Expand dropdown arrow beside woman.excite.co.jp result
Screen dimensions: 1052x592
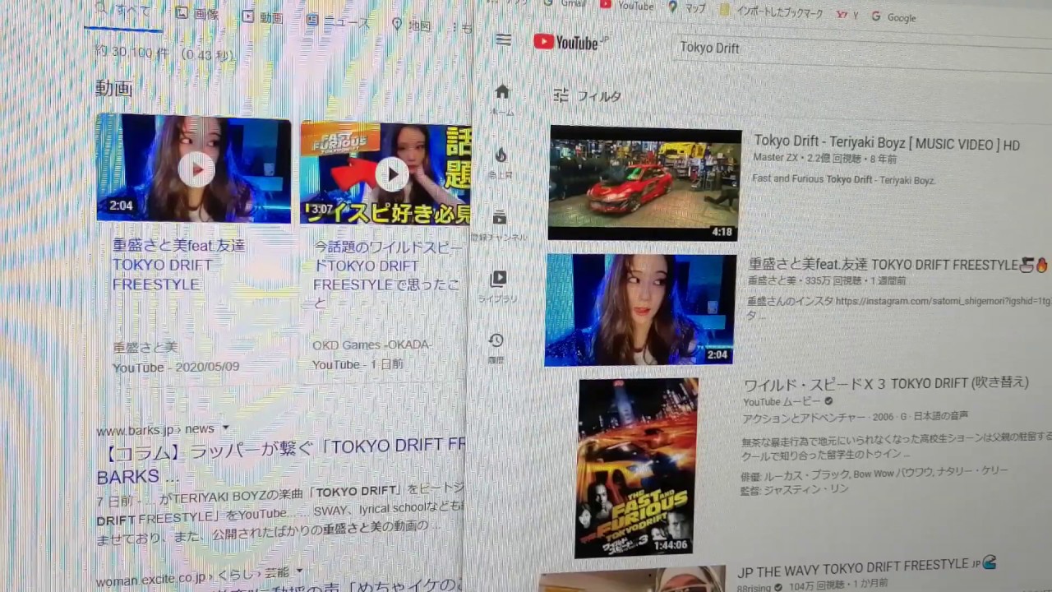tap(299, 571)
